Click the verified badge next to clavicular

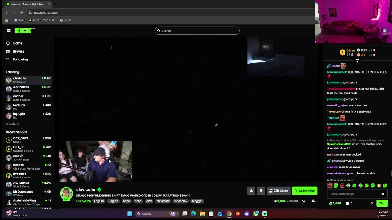99,189
